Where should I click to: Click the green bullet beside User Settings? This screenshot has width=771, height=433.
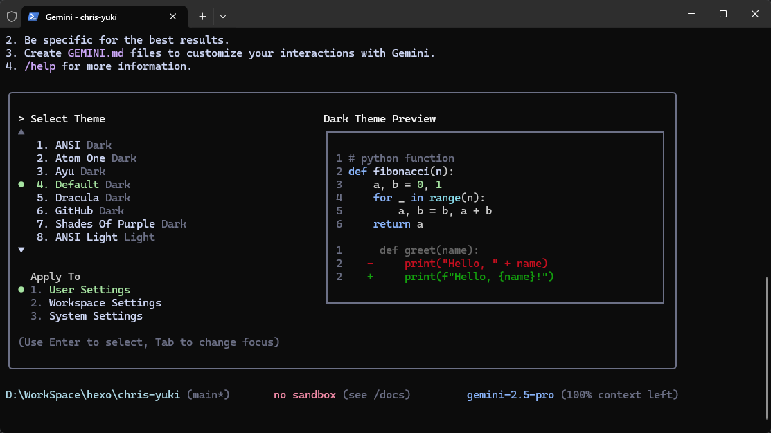coord(21,290)
